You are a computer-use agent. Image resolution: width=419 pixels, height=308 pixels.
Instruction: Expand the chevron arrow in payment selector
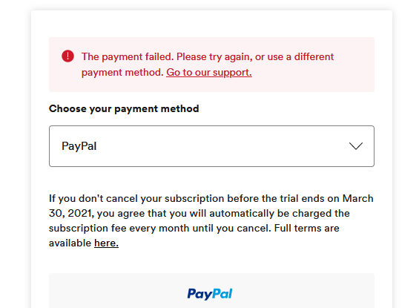coord(356,146)
